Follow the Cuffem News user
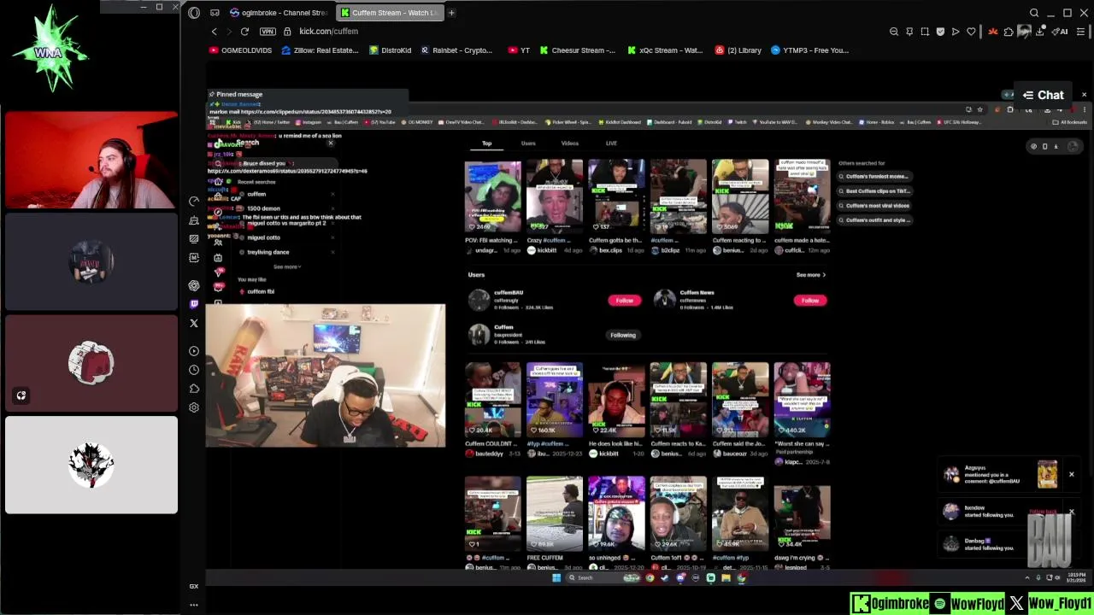 coord(810,301)
